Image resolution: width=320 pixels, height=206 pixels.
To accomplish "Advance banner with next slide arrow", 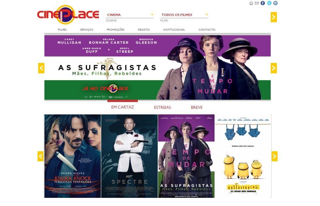I will tap(274, 68).
